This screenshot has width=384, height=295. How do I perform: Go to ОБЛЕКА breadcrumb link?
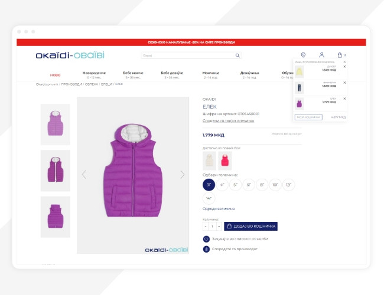(92, 84)
